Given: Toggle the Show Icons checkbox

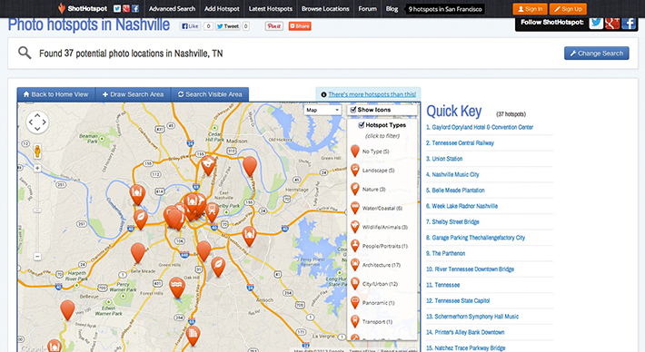Looking at the screenshot, I should point(353,110).
